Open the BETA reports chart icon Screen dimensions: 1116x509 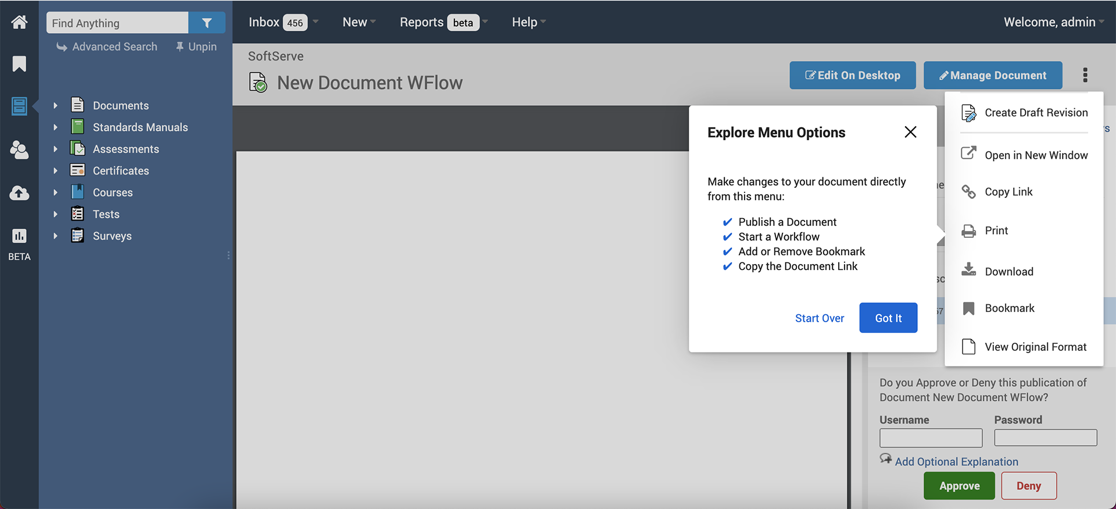point(19,236)
